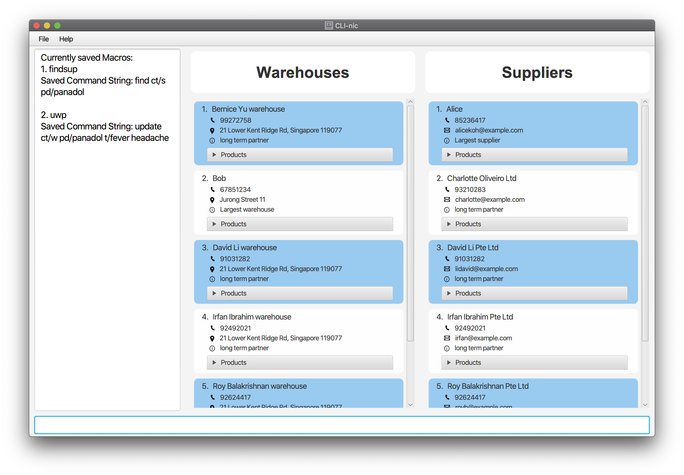684x475 pixels.
Task: Expand Products of supplier Alice
Action: (534, 155)
